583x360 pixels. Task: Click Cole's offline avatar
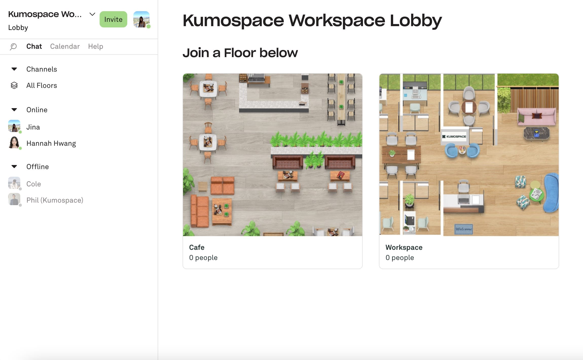(x=14, y=183)
